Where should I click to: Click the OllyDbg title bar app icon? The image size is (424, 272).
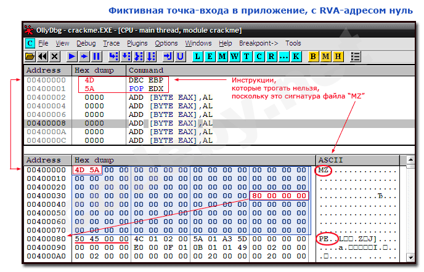click(29, 30)
